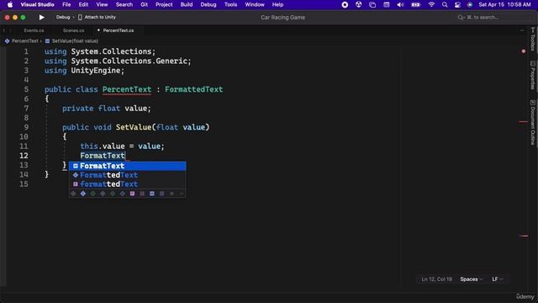Click the SetValue method name on line 9
The height and width of the screenshot is (303, 538).
pos(134,127)
